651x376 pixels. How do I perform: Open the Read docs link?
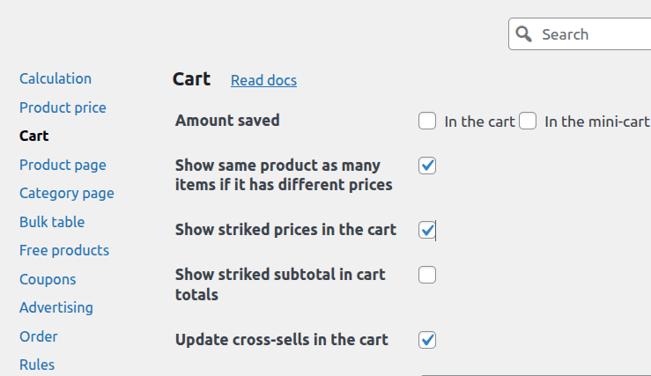click(x=263, y=80)
